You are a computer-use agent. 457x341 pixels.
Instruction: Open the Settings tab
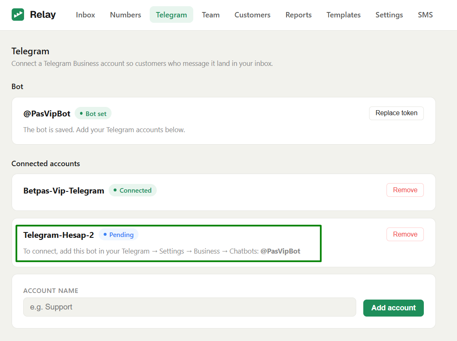point(389,15)
